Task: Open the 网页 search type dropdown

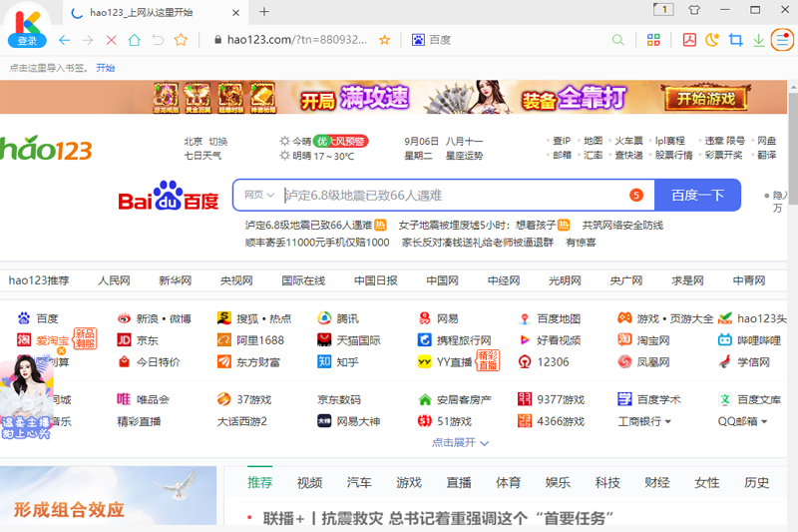Action: click(259, 195)
